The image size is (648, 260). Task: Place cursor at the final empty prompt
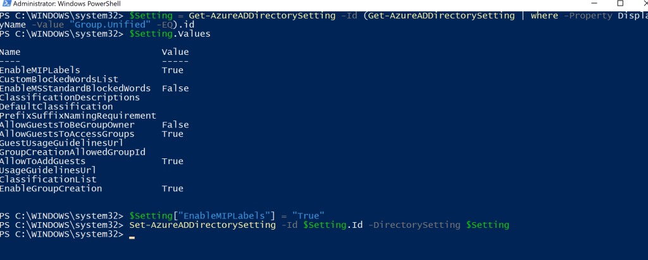[132, 234]
